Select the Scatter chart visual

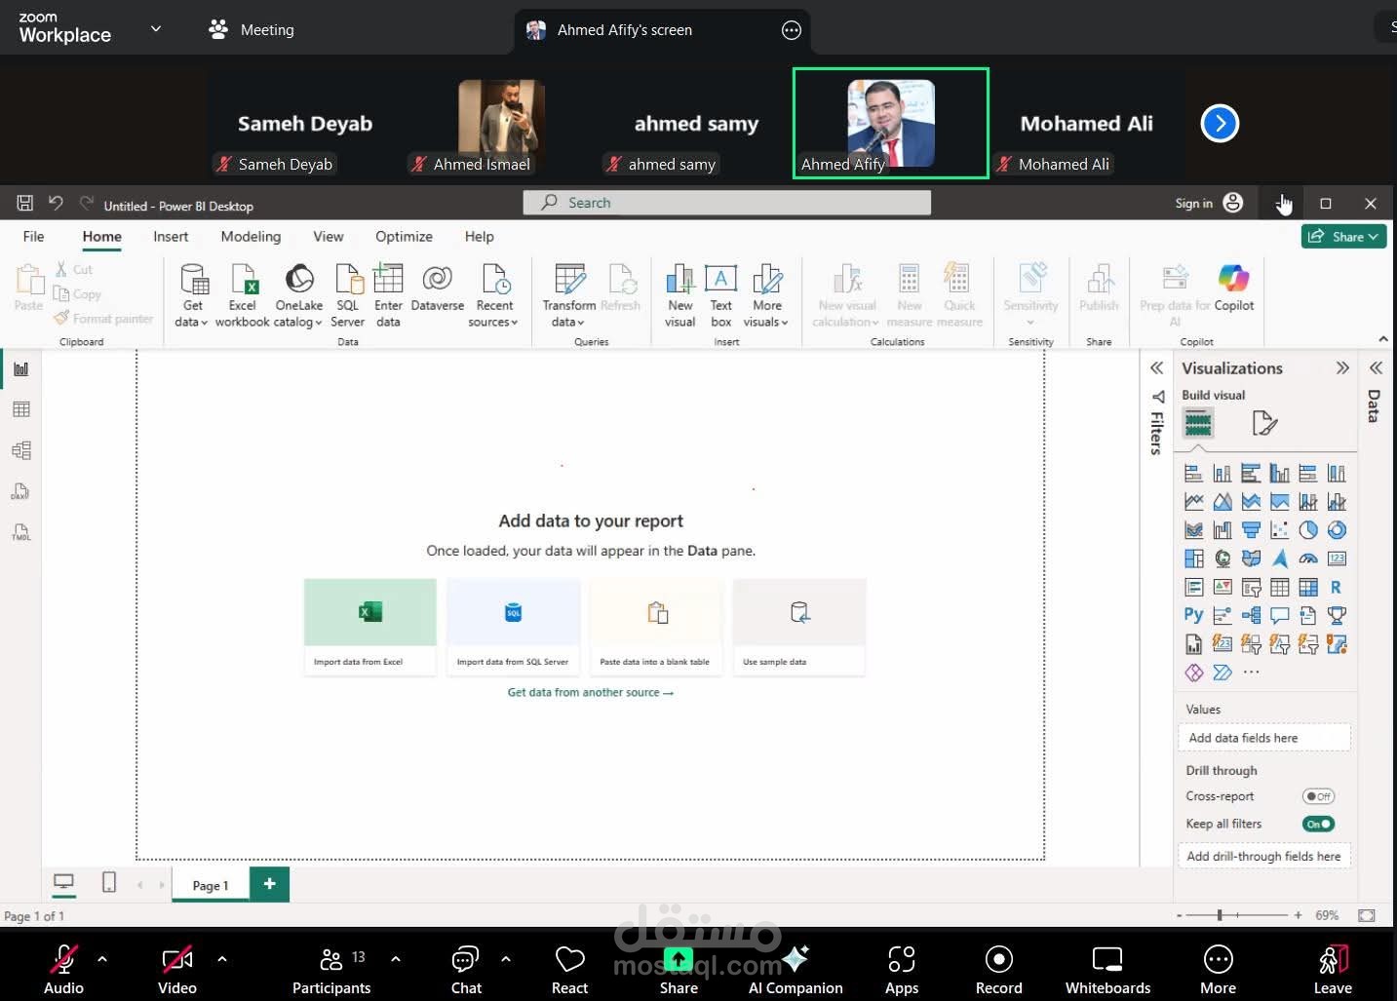click(x=1280, y=530)
